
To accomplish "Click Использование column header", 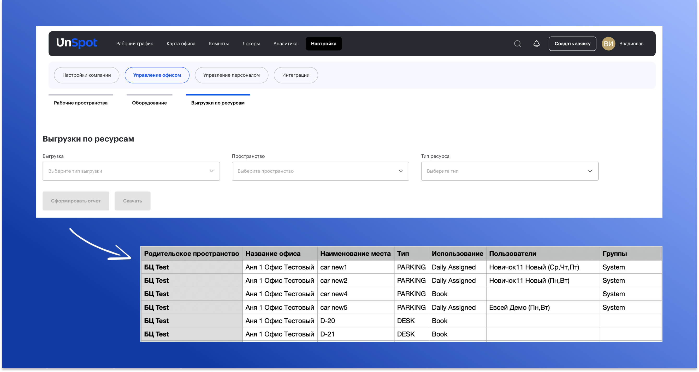I will (x=457, y=254).
